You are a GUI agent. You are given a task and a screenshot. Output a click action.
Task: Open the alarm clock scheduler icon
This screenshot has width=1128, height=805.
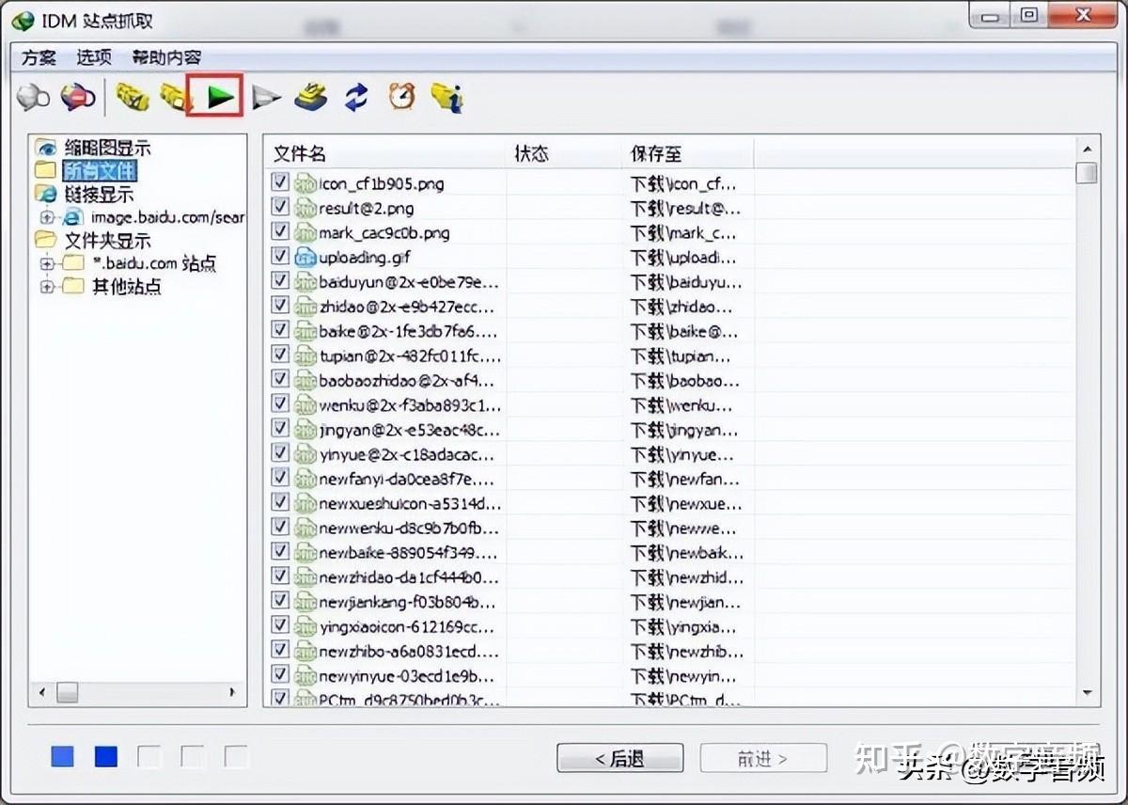pyautogui.click(x=401, y=96)
